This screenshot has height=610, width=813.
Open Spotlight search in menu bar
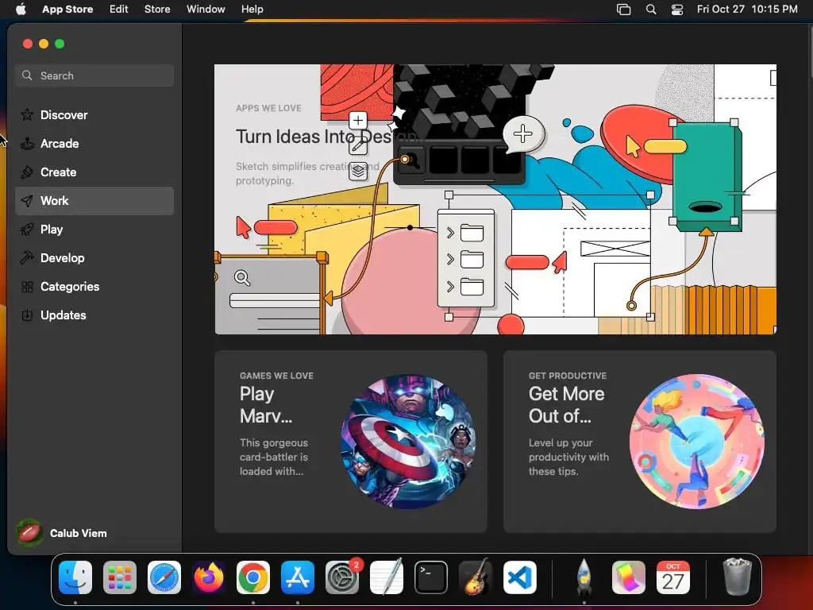(x=651, y=10)
